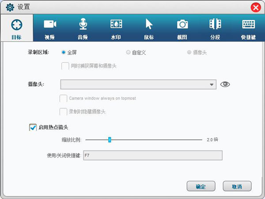The height and width of the screenshot is (199, 265).
Task: Click the 2.0 倍 zoom value label
Action: (212, 140)
